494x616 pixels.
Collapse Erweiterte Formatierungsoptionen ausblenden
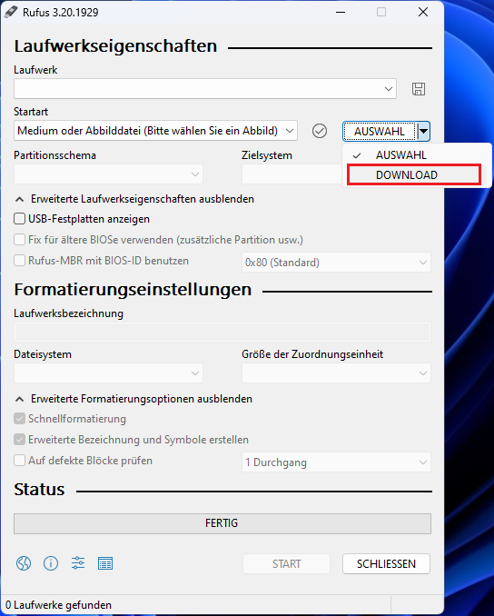133,399
